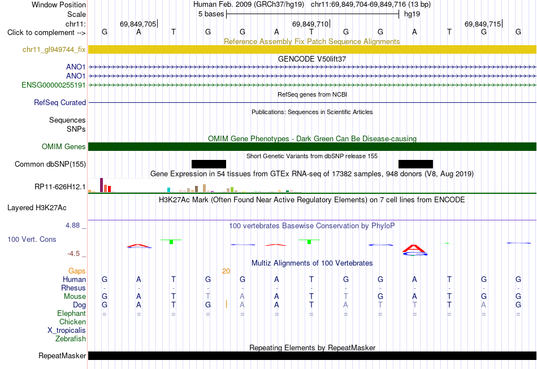Open the chr11_gl949744_fix track label

point(54,50)
